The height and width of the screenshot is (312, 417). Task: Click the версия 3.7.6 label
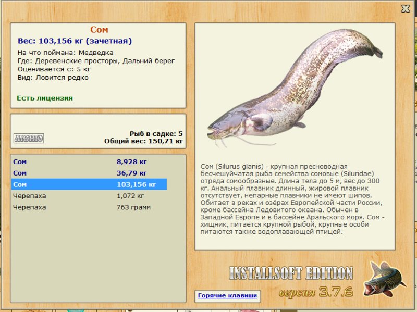(x=316, y=292)
